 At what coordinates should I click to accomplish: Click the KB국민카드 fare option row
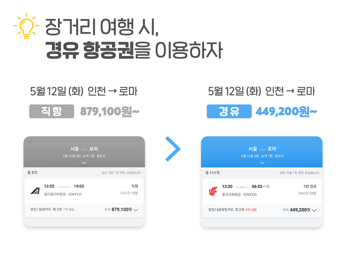coord(262,210)
